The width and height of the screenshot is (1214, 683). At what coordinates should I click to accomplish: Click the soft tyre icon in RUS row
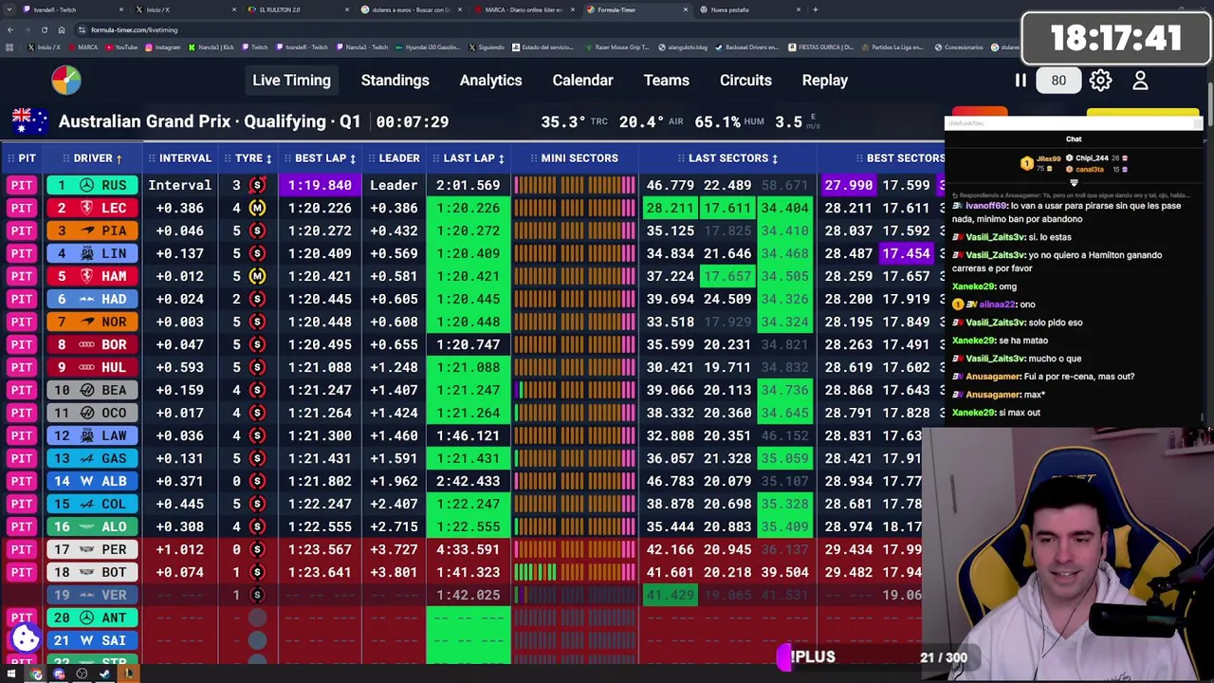pos(257,185)
